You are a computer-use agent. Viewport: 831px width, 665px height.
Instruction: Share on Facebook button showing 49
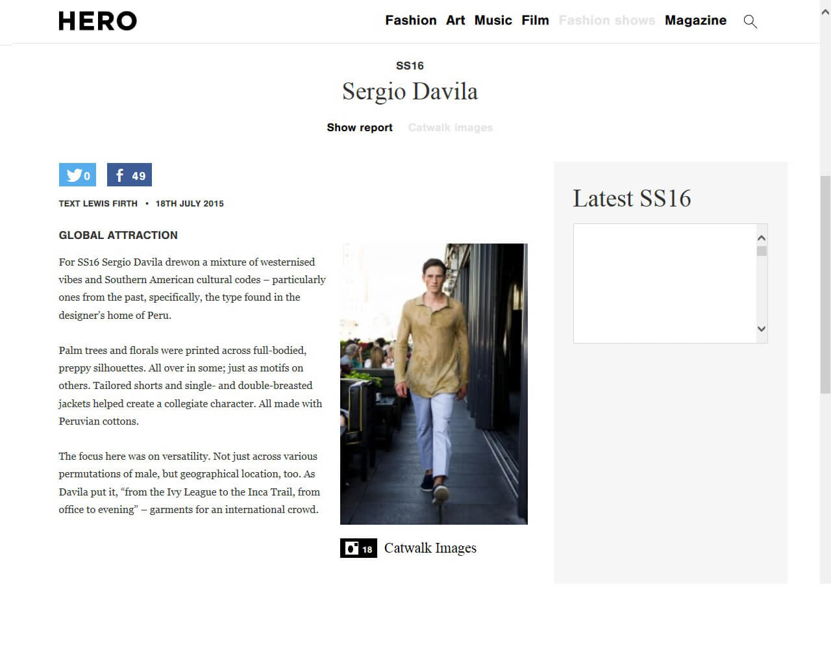129,175
